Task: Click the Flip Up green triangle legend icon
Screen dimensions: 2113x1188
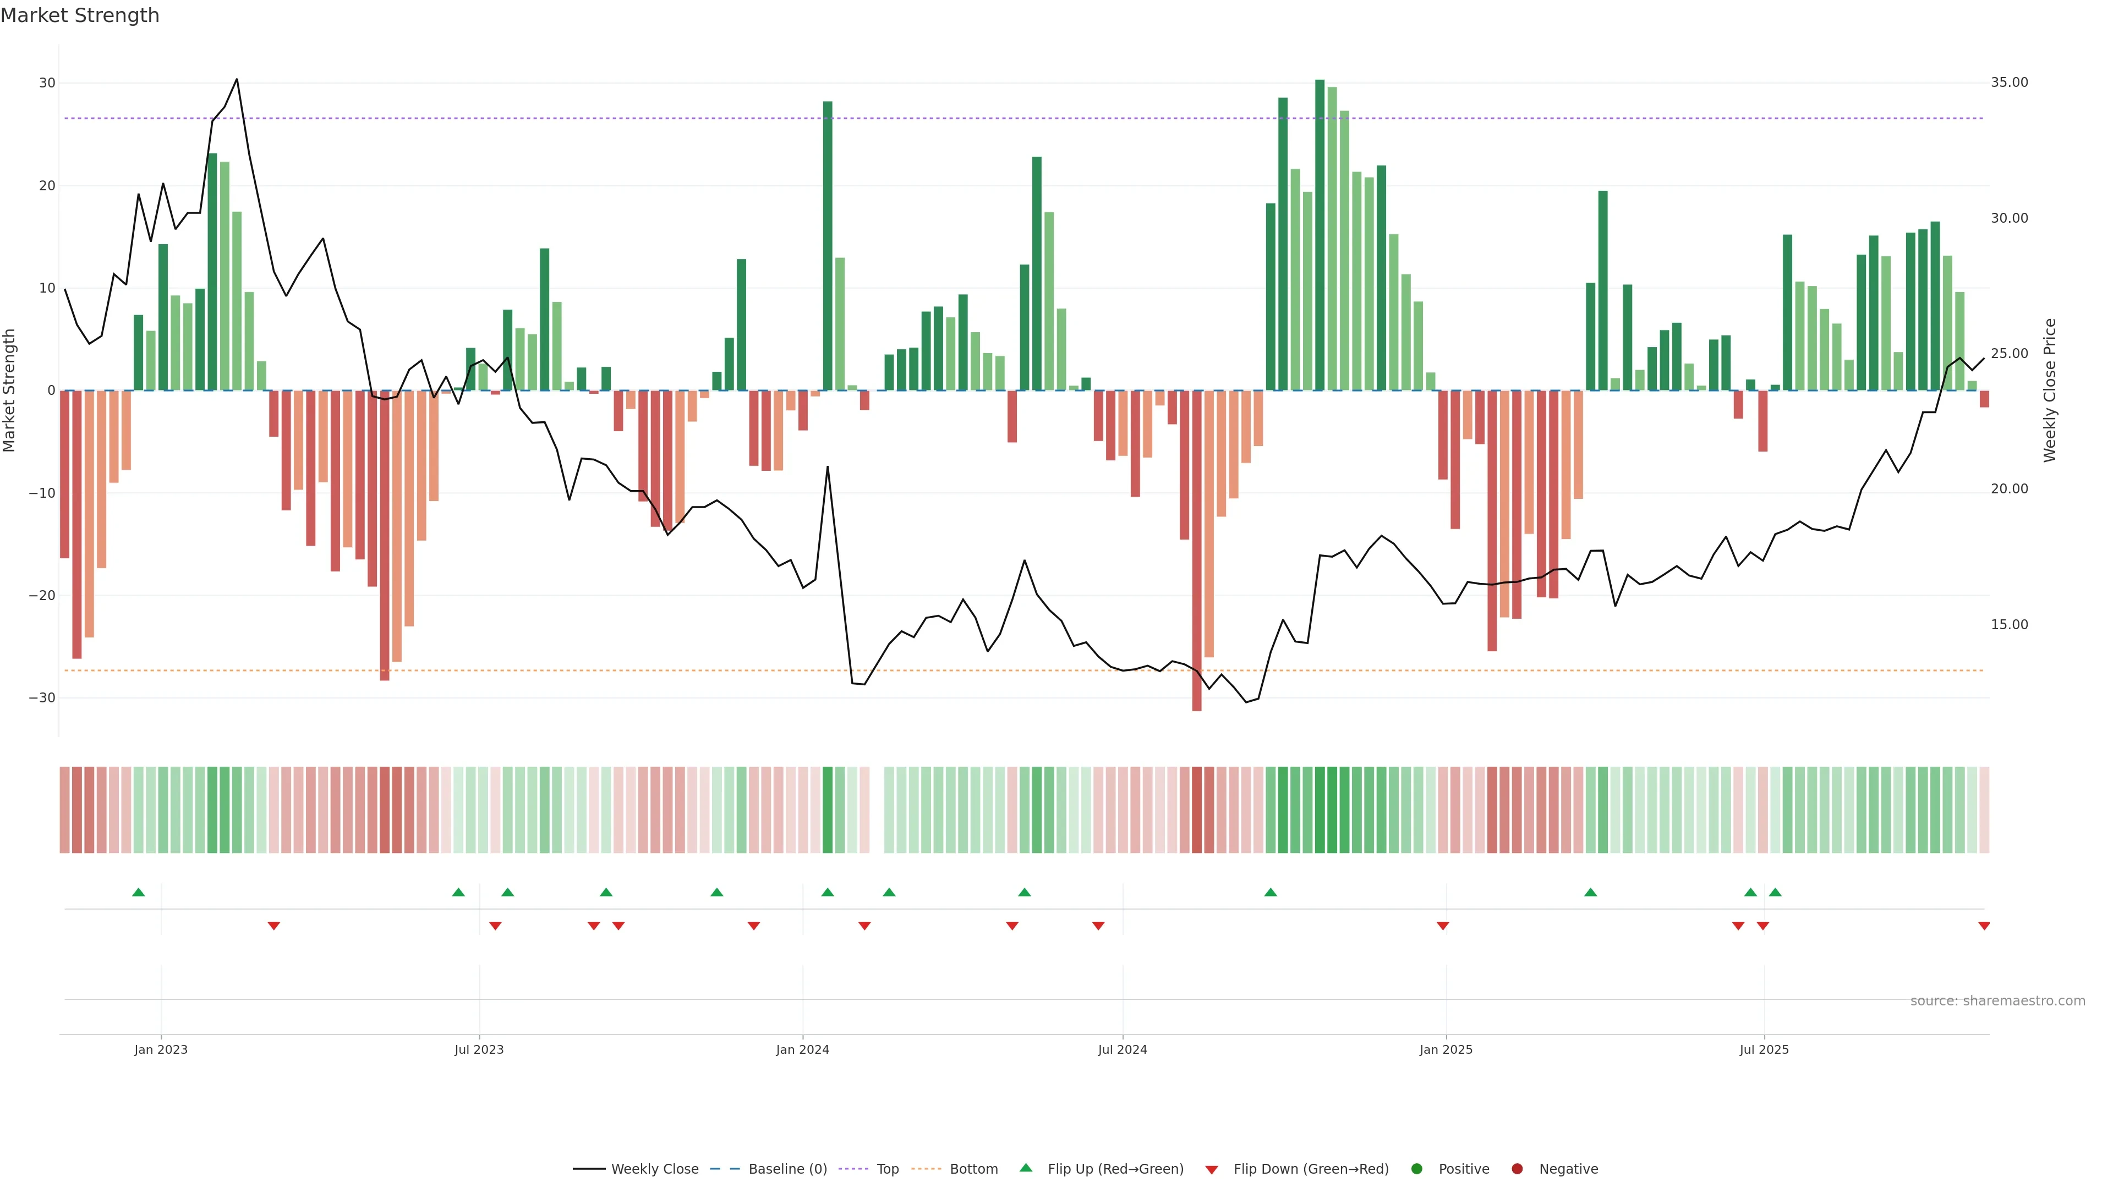Action: click(x=1025, y=1168)
